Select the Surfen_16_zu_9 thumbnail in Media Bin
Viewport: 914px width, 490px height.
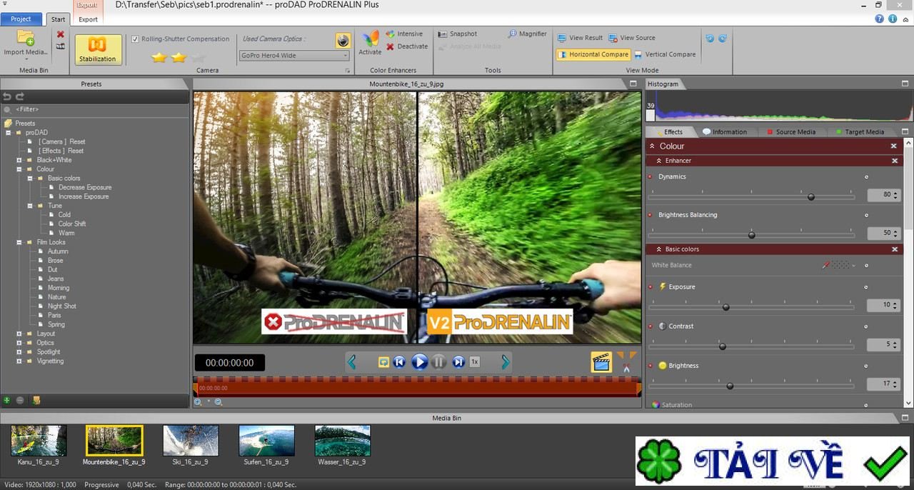[x=266, y=441]
